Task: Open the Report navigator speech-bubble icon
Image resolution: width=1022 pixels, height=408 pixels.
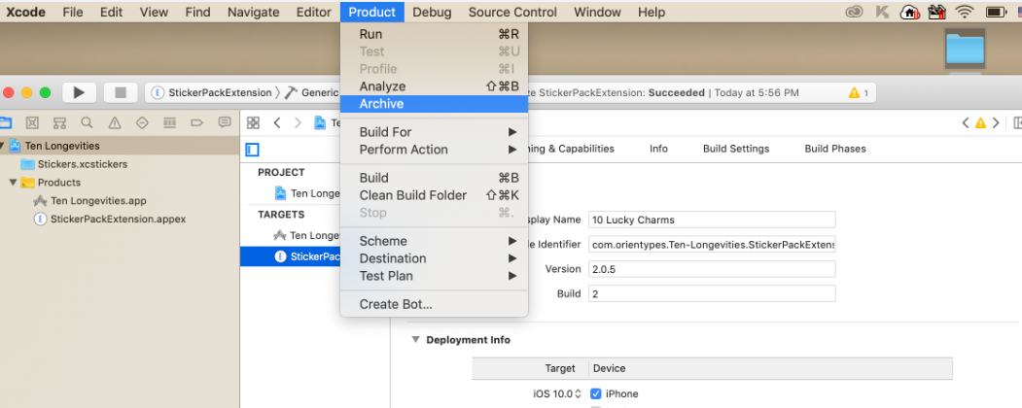Action: tap(225, 122)
